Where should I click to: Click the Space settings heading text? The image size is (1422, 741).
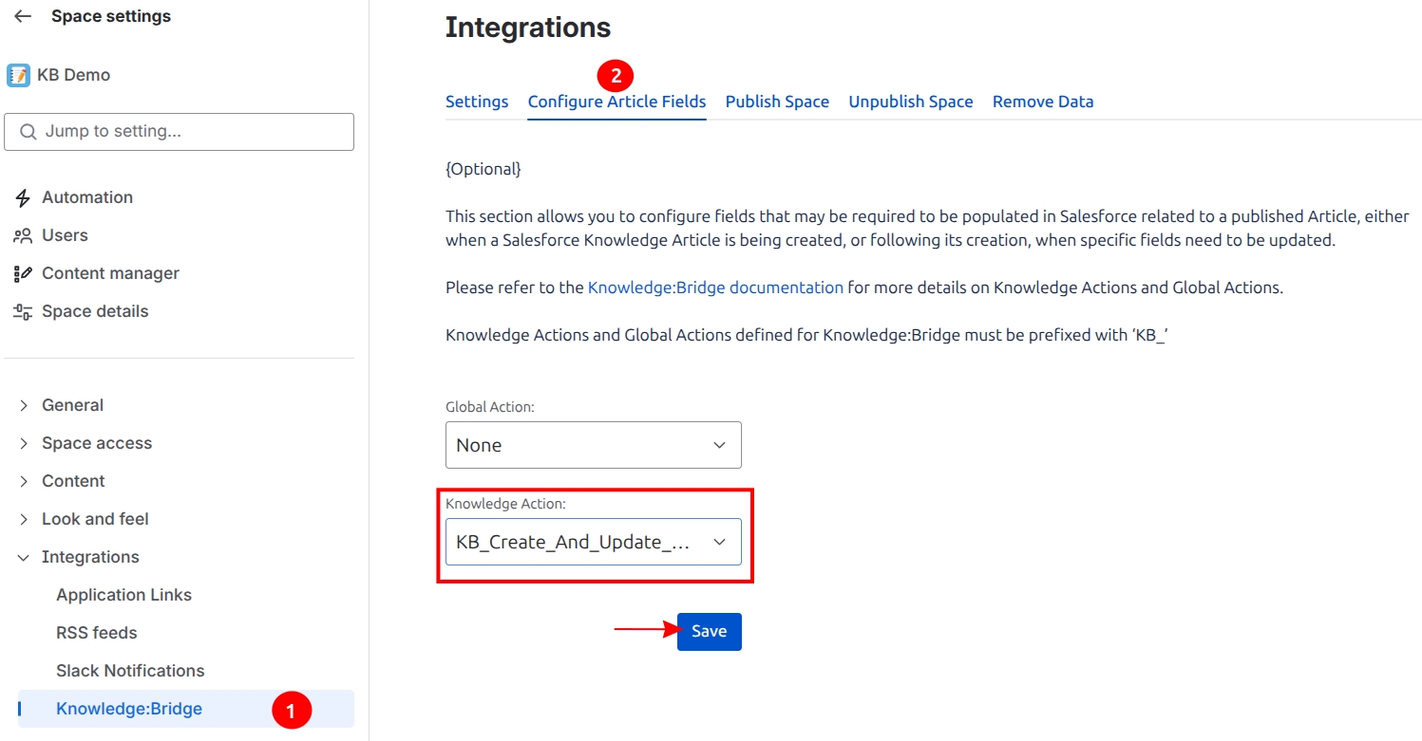111,16
